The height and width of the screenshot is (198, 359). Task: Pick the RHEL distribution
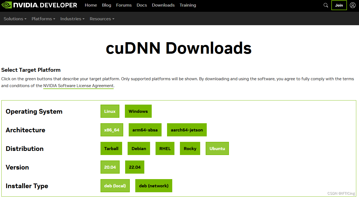165,148
